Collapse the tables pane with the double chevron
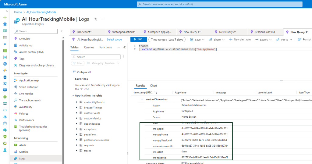The height and width of the screenshot is (164, 312). [x=124, y=47]
